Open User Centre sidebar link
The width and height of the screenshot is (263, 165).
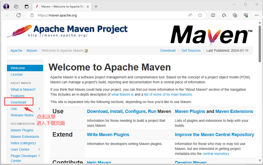point(20,149)
